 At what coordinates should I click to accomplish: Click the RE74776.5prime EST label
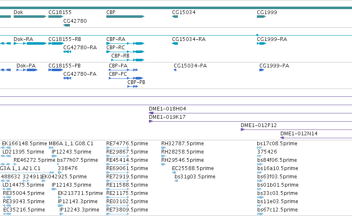pos(127,144)
